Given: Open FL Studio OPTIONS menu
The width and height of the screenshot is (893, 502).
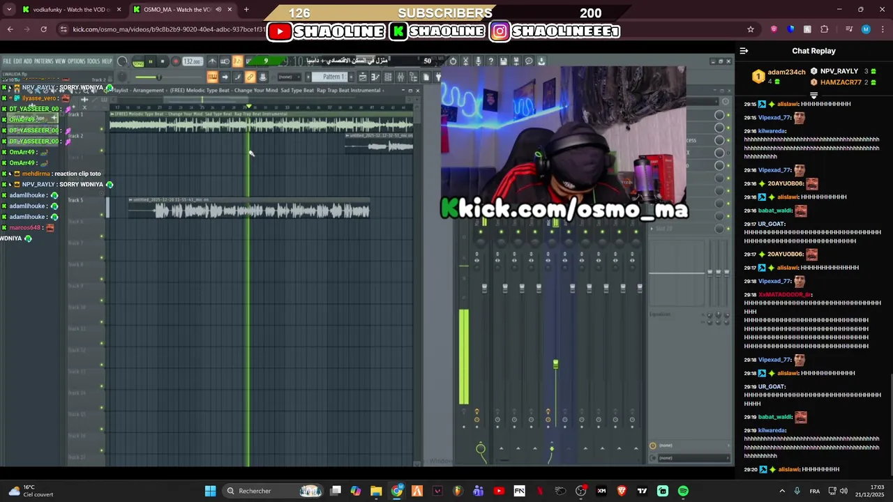Looking at the screenshot, I should [76, 61].
